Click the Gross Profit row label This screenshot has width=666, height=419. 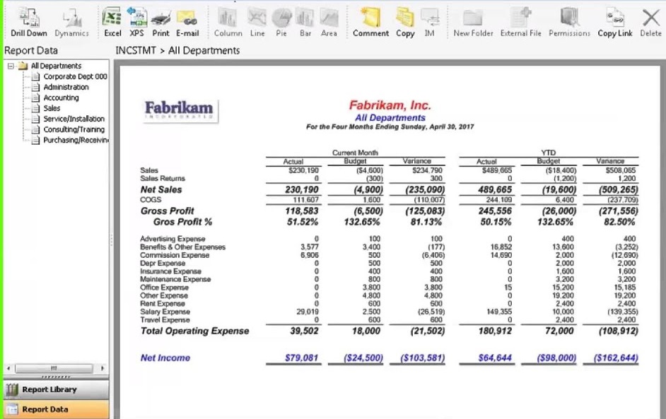[x=168, y=211]
